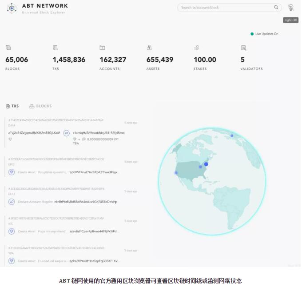Viewport: 302px width, 287px height.
Task: Open asset address zjdndWrCpav7pRnwa4498jVk5tFd
Action: point(94,231)
